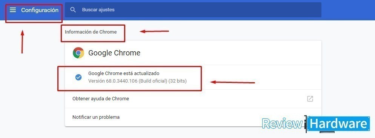Click the (32 bits) label
The height and width of the screenshot is (138, 375).
(x=177, y=81)
